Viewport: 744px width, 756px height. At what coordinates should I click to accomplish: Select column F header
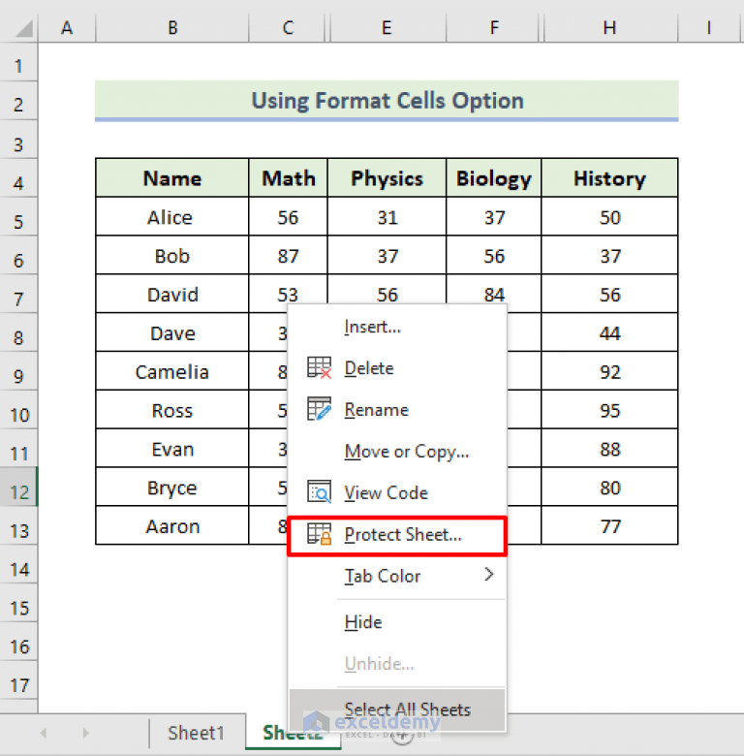(x=494, y=28)
